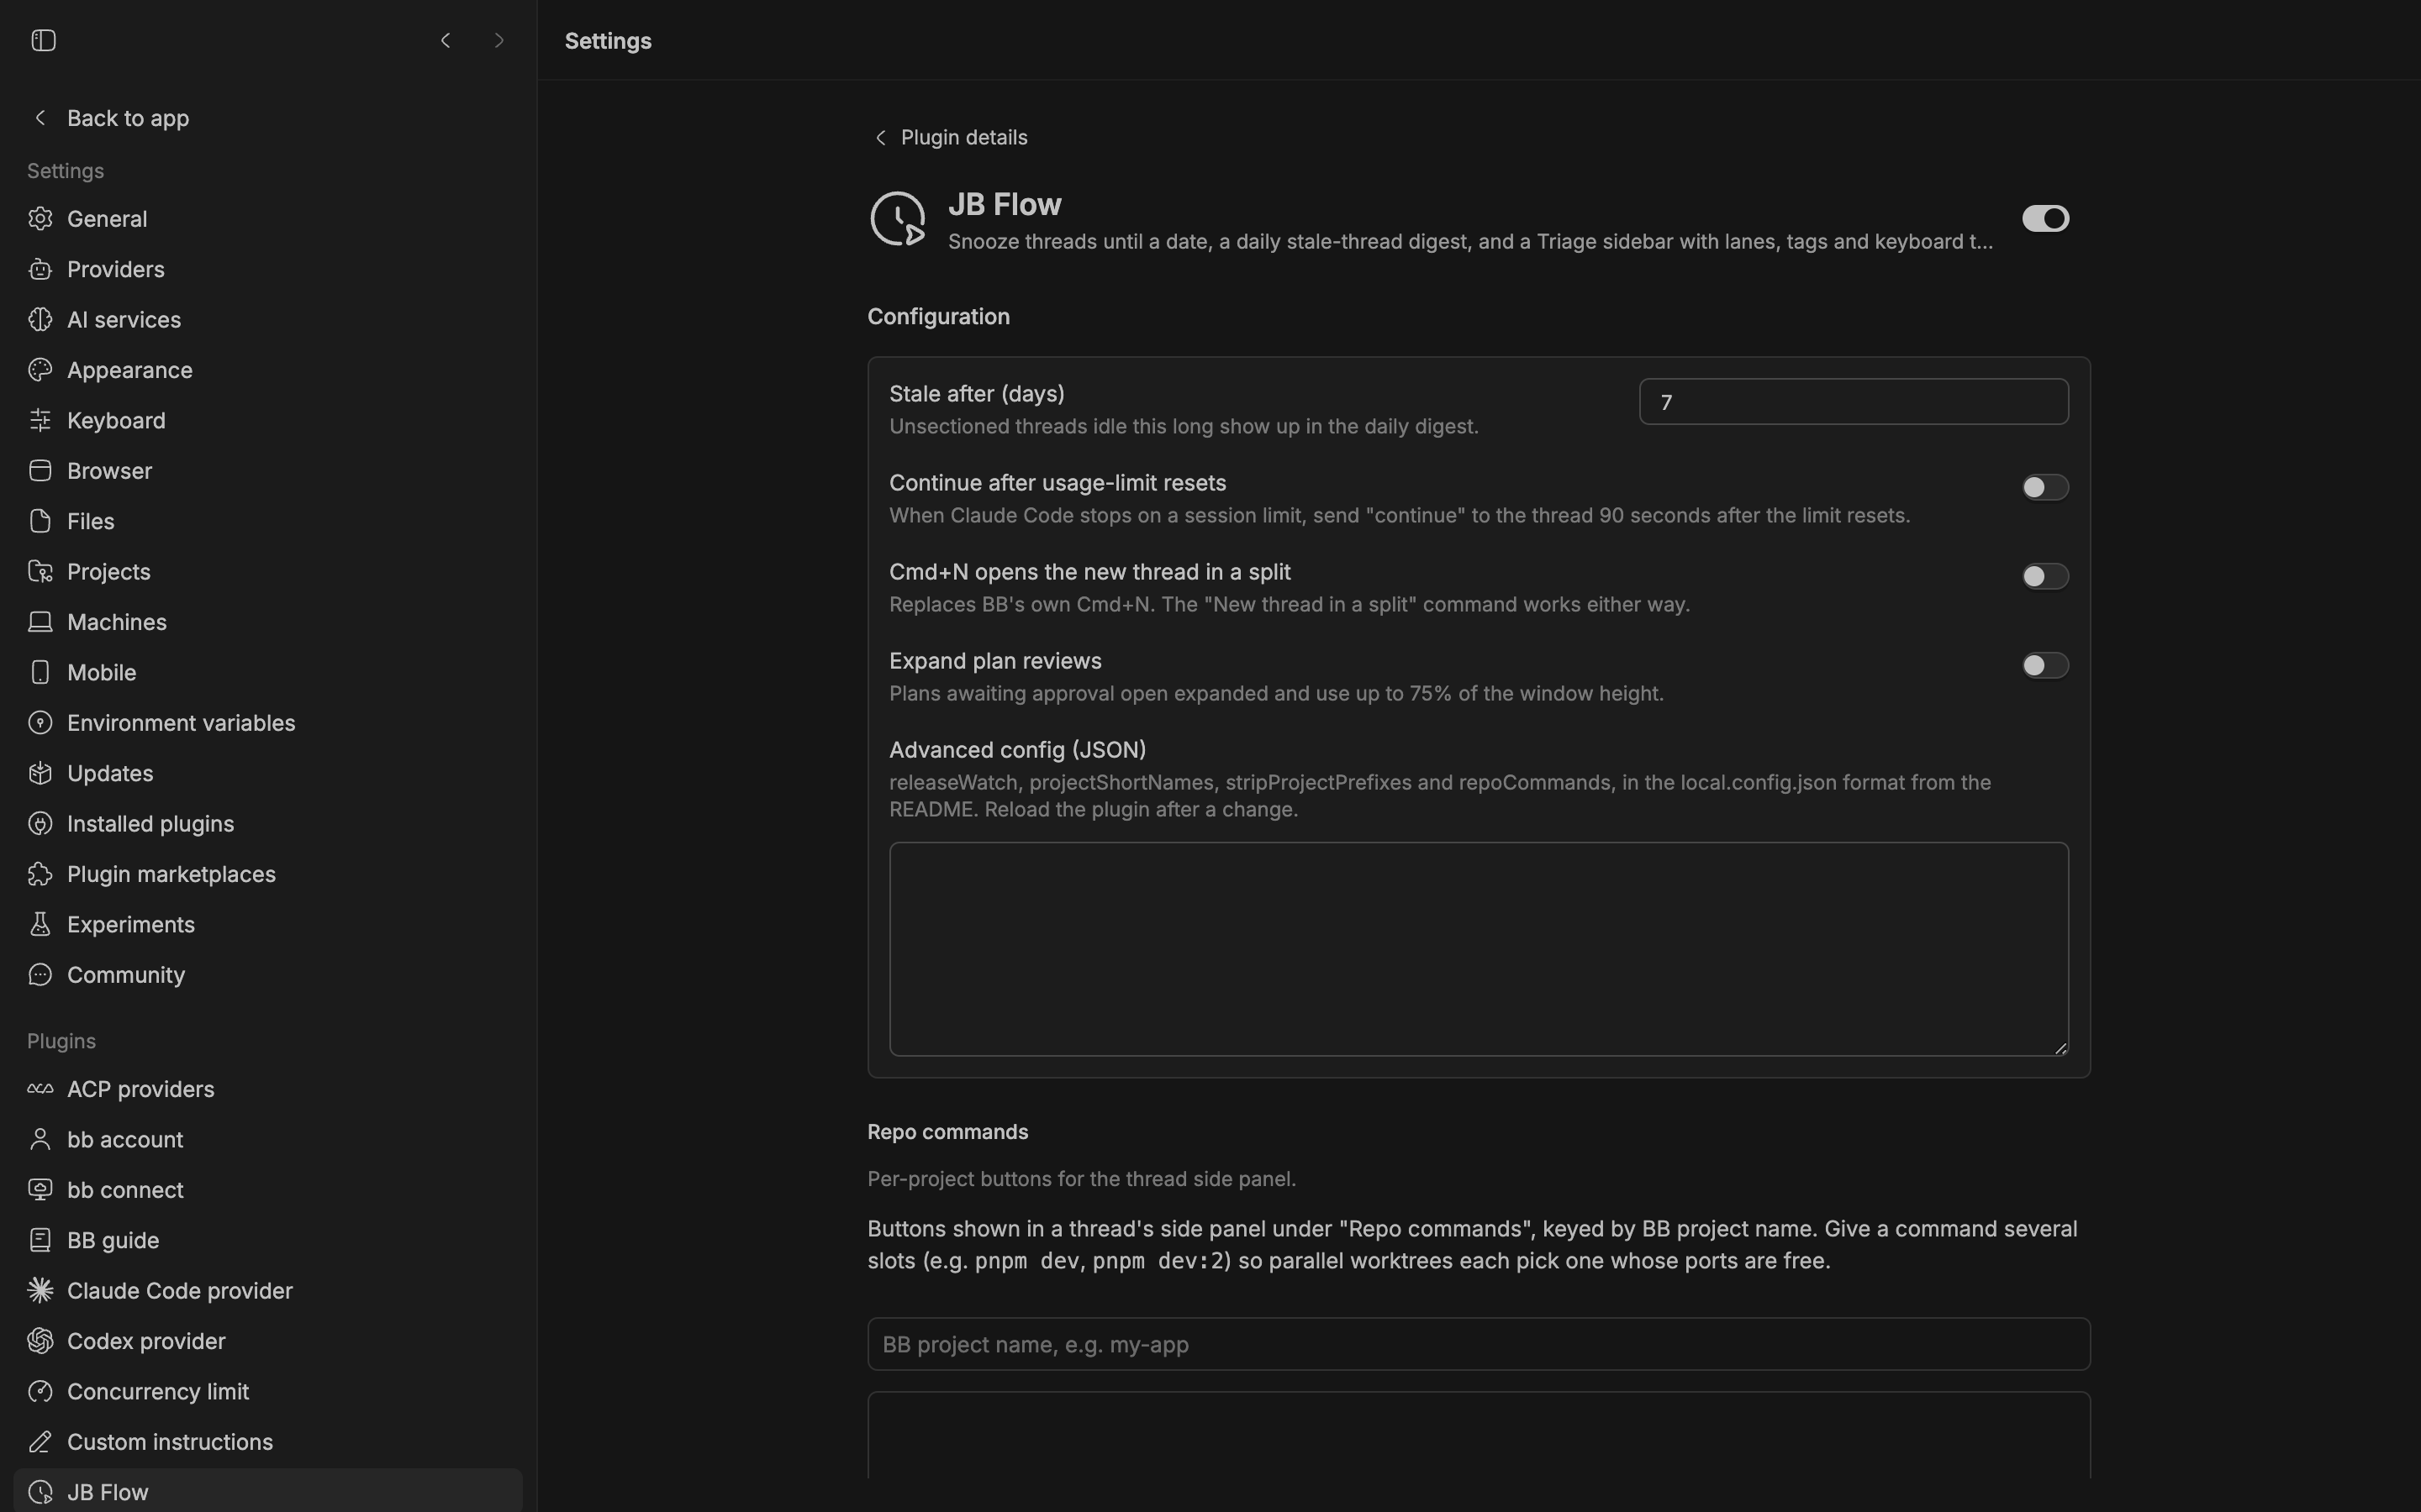Open Providers settings icon

point(40,269)
